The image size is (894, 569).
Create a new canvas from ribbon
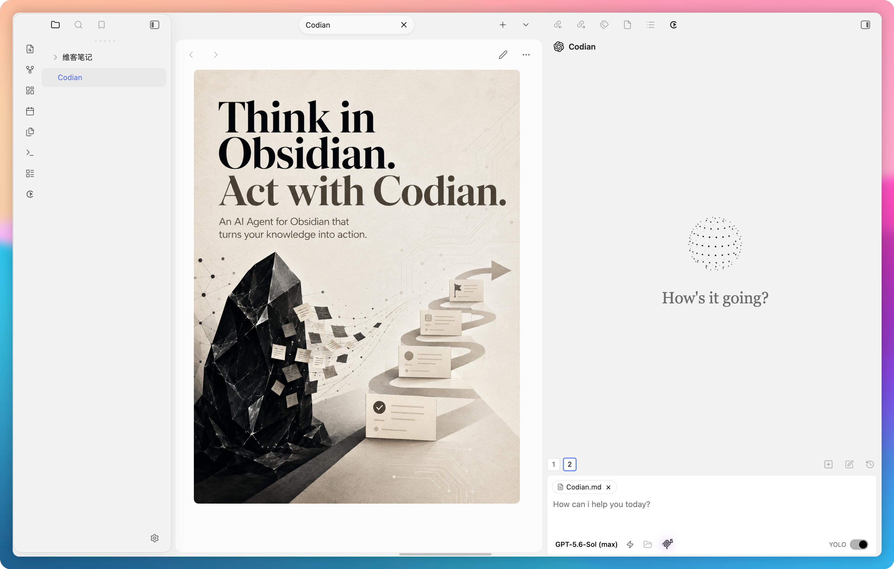pyautogui.click(x=30, y=90)
